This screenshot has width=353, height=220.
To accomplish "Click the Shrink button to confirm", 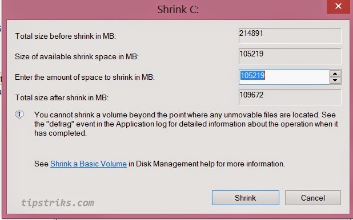I will point(246,198).
